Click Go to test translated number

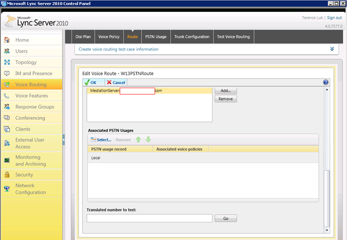coord(226,218)
